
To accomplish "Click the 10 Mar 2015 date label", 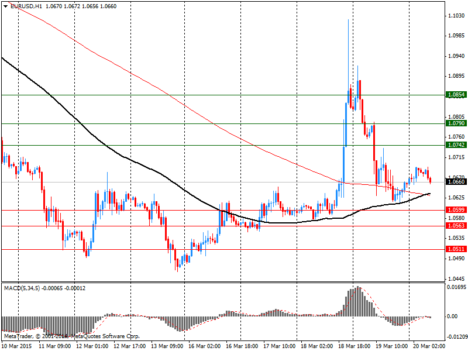I will click(18, 346).
